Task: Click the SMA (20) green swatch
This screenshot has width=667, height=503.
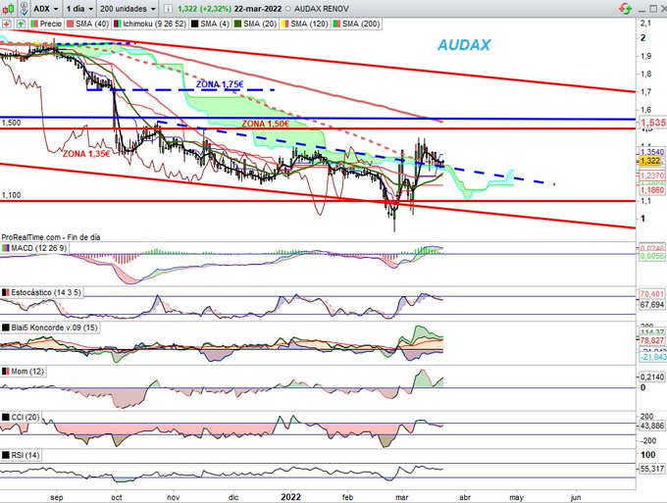Action: [x=237, y=24]
